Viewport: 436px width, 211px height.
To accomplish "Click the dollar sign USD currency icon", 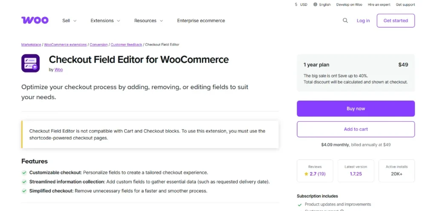I will 296,5.
